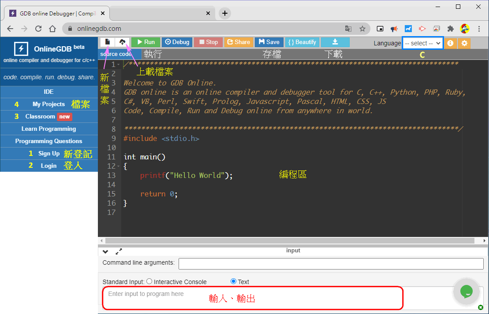489x314 pixels.
Task: Click the Command line arguments field
Action: pyautogui.click(x=331, y=263)
